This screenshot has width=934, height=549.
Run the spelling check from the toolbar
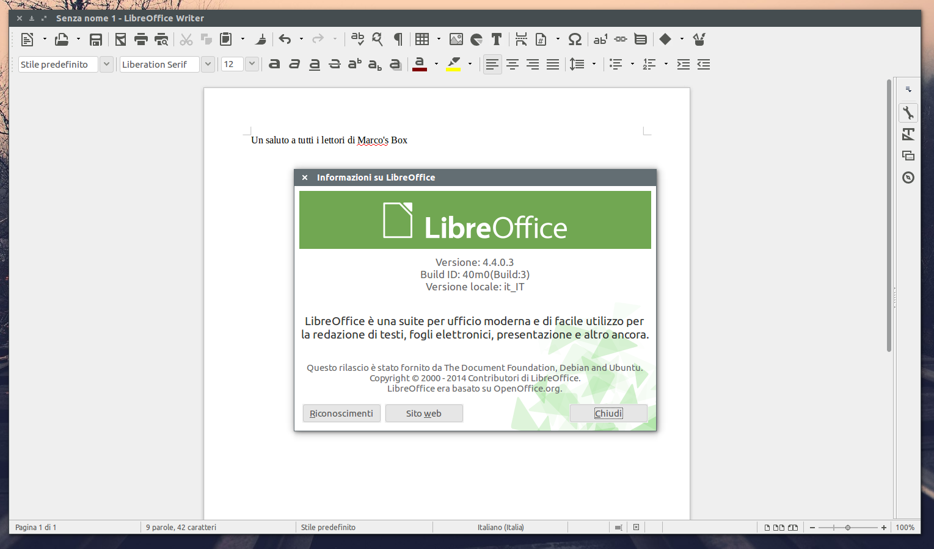[x=357, y=39]
